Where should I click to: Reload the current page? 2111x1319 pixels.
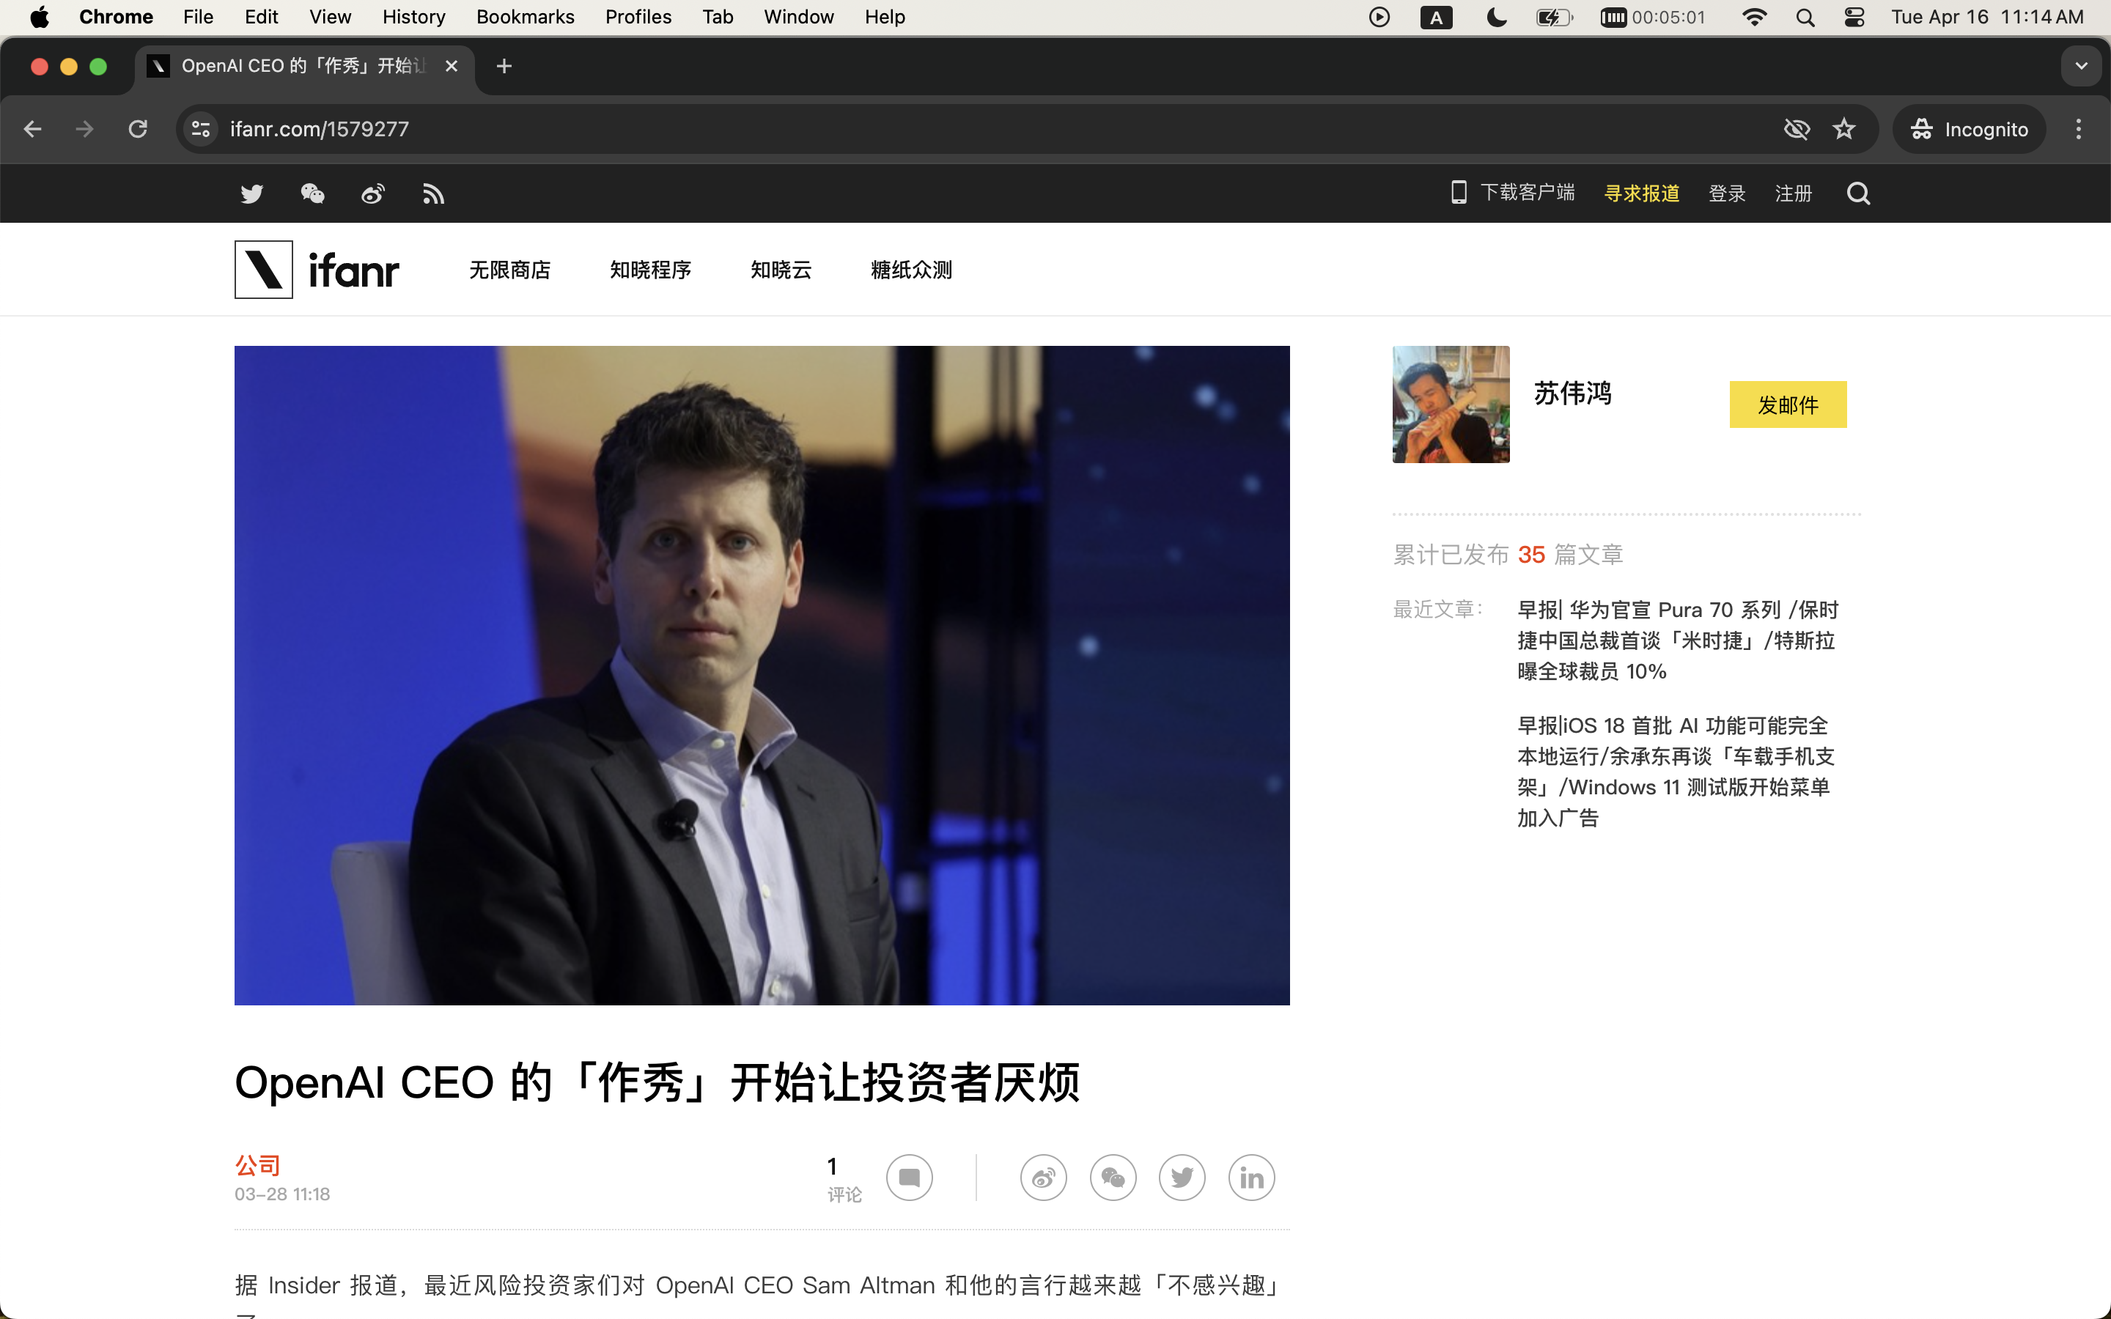[x=138, y=129]
